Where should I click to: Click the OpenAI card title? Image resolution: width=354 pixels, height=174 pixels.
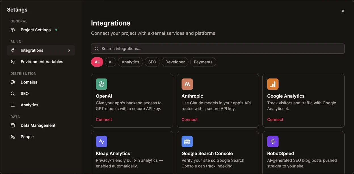(x=104, y=96)
